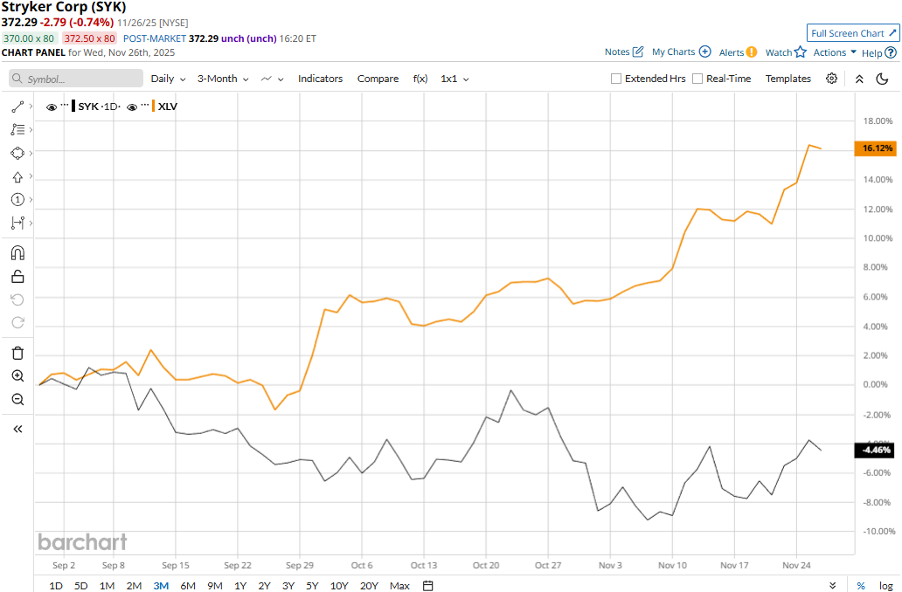Expand bottom panel double chevron

pos(832,586)
